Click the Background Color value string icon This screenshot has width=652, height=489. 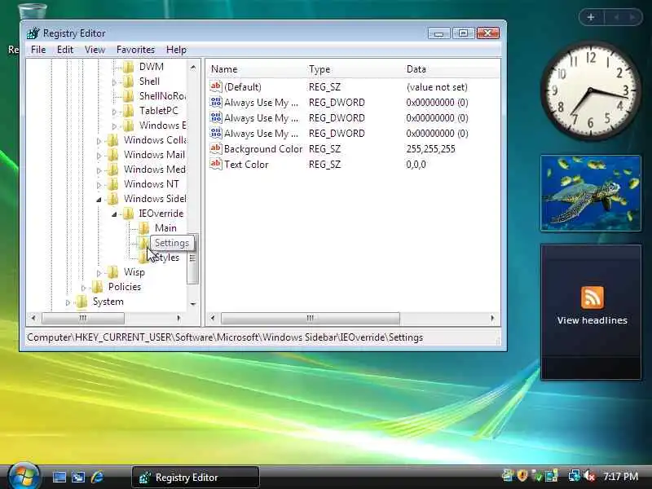(216, 148)
